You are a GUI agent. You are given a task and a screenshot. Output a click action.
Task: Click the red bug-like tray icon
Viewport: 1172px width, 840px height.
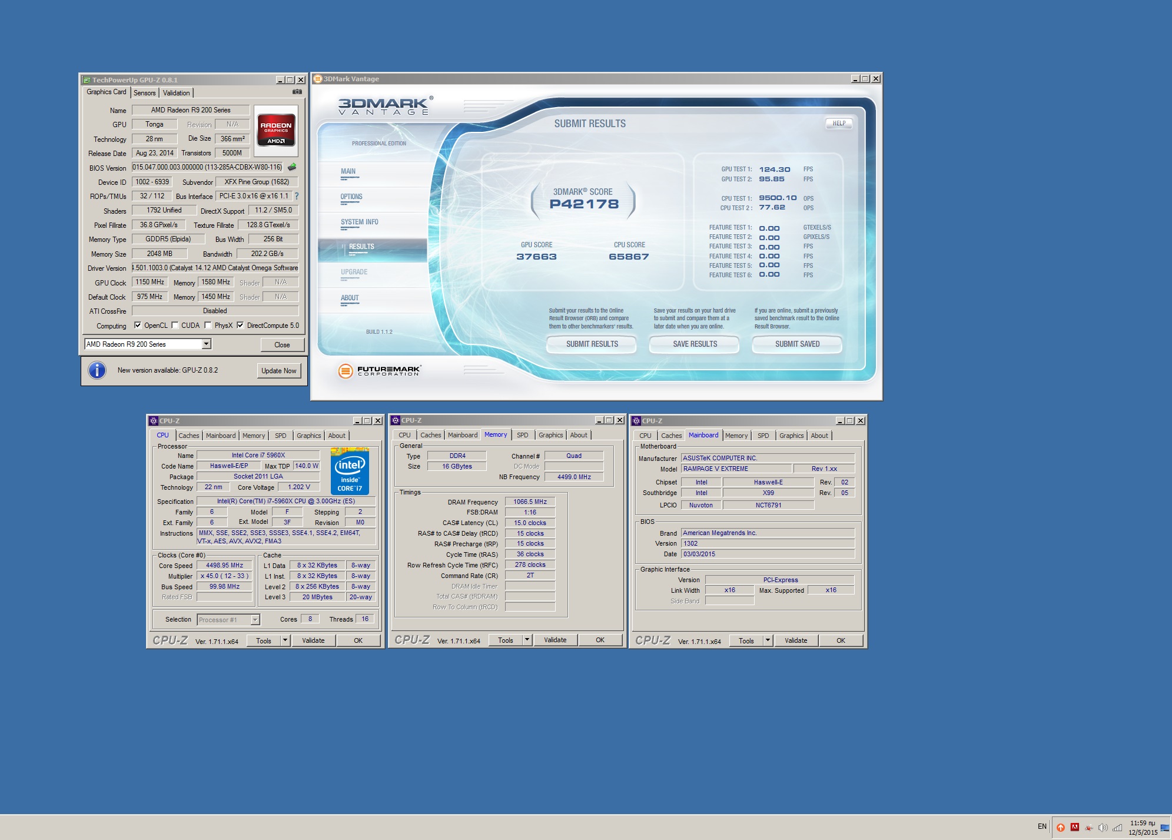[1089, 827]
